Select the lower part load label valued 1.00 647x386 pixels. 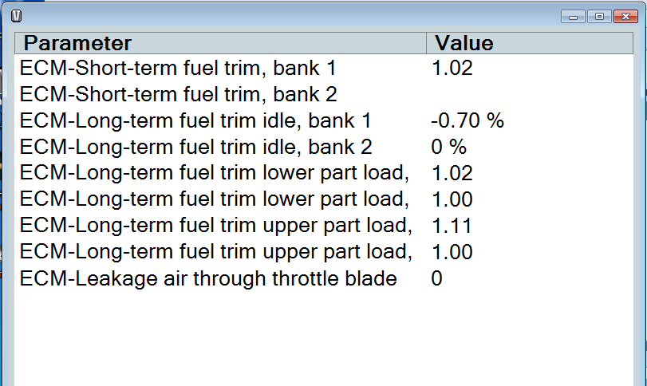pos(215,199)
